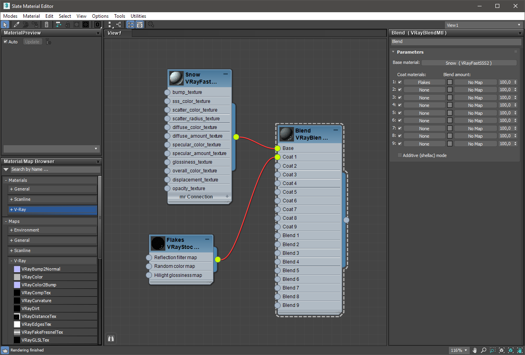
Task: Toggle the Material/Map Browser toolbar icon
Action: click(130, 24)
